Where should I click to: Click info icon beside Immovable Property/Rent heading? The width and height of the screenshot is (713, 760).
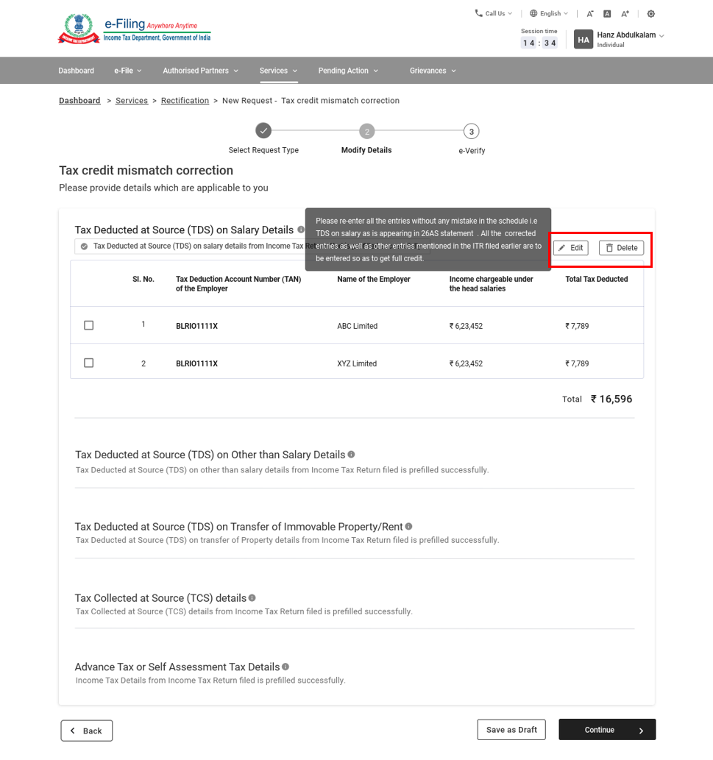click(408, 526)
